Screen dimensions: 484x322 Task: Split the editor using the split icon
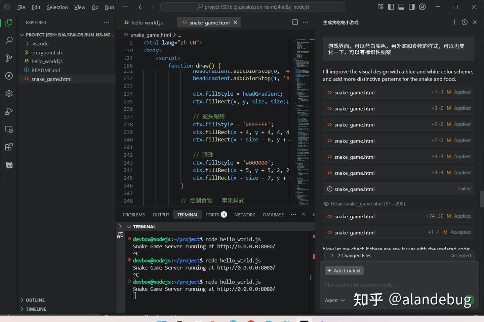295,22
